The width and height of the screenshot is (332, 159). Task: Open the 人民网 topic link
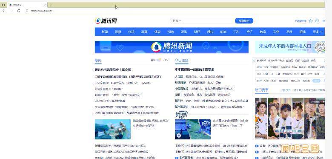[178, 77]
